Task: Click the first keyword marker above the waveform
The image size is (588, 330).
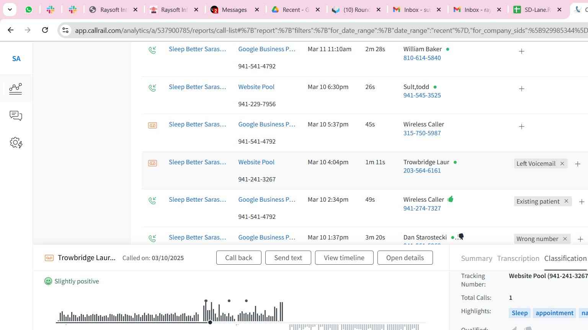Action: tap(206, 301)
